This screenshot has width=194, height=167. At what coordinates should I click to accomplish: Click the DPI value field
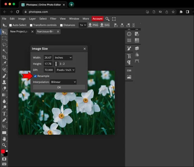(49, 70)
